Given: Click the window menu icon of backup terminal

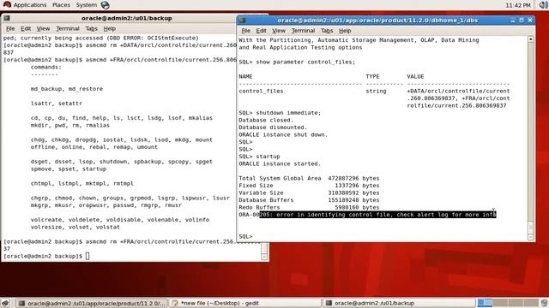Looking at the screenshot, I should pos(7,18).
